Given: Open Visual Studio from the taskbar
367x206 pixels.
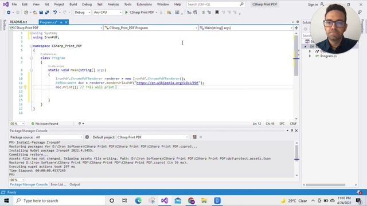Looking at the screenshot, I should pyautogui.click(x=165, y=201).
